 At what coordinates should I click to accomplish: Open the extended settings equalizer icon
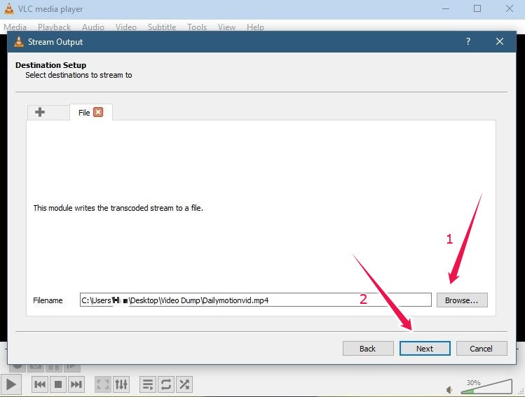[121, 384]
